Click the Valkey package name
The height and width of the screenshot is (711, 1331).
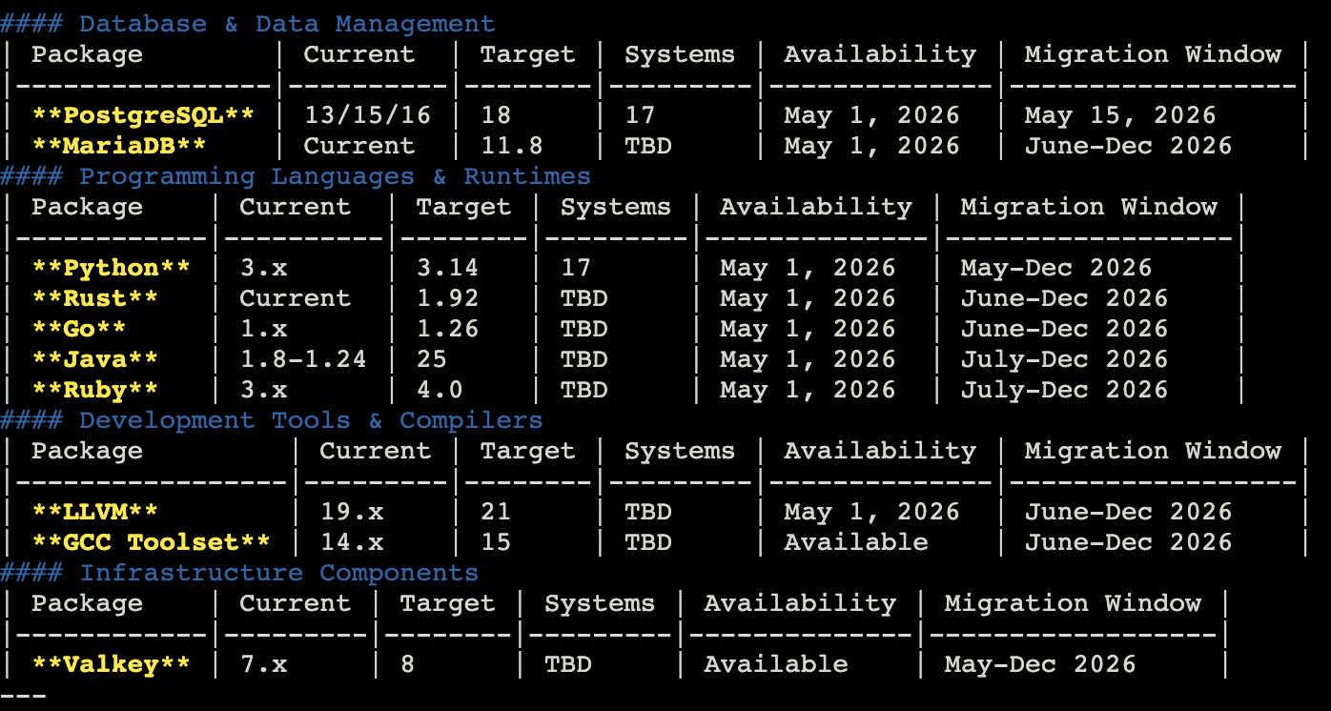(x=111, y=664)
